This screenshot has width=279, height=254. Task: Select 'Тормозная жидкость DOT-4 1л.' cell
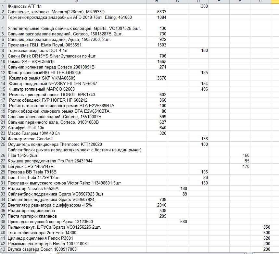pos(77,50)
